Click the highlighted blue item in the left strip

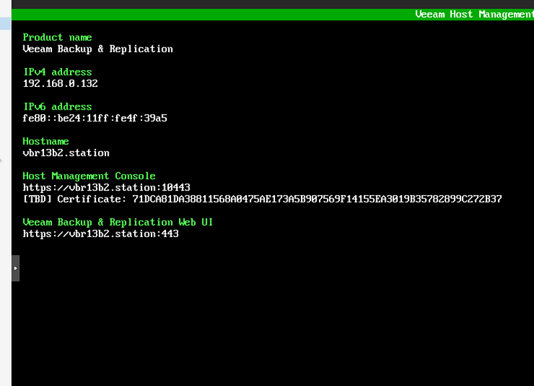pyautogui.click(x=5, y=23)
